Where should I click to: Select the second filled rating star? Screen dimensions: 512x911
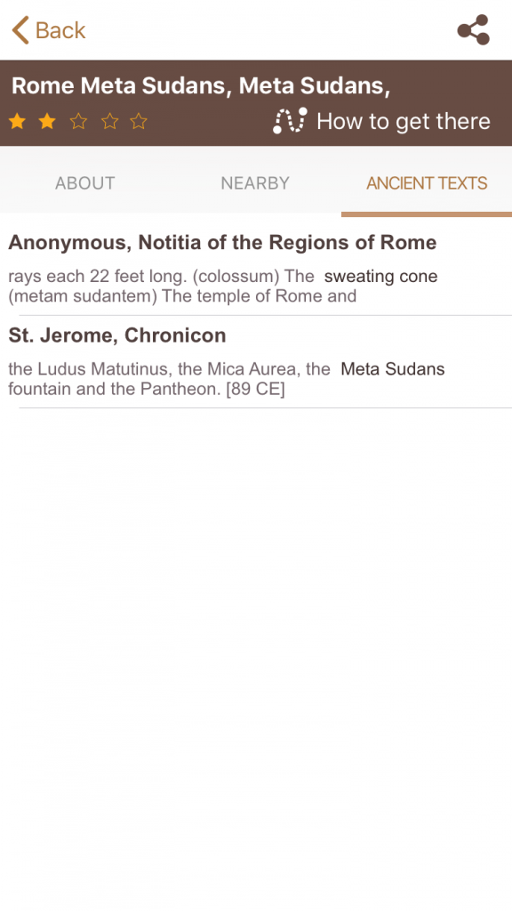pyautogui.click(x=48, y=121)
